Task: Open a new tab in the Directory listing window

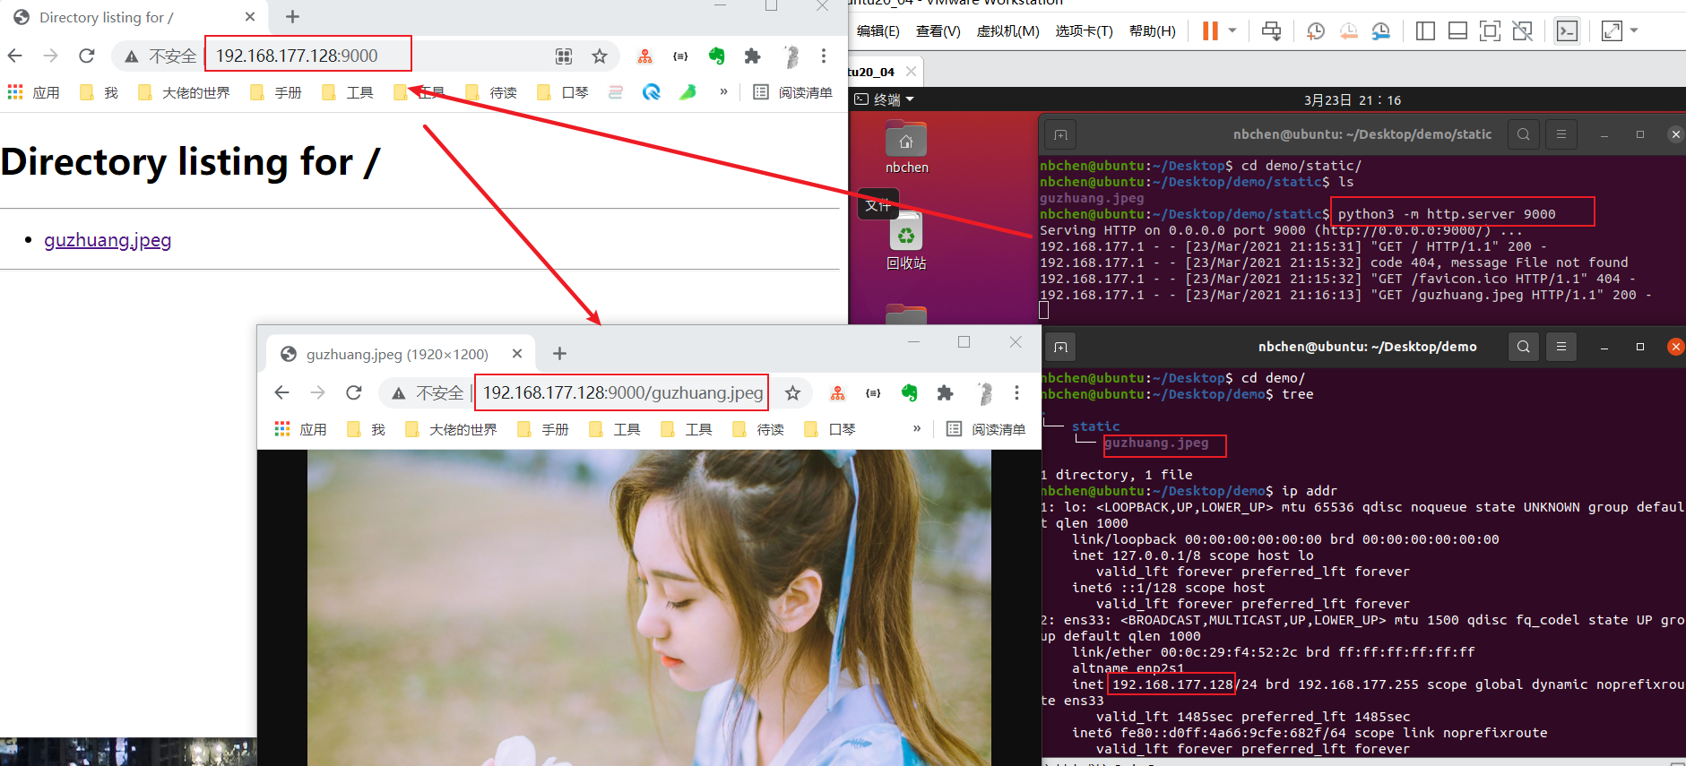Action: (292, 17)
